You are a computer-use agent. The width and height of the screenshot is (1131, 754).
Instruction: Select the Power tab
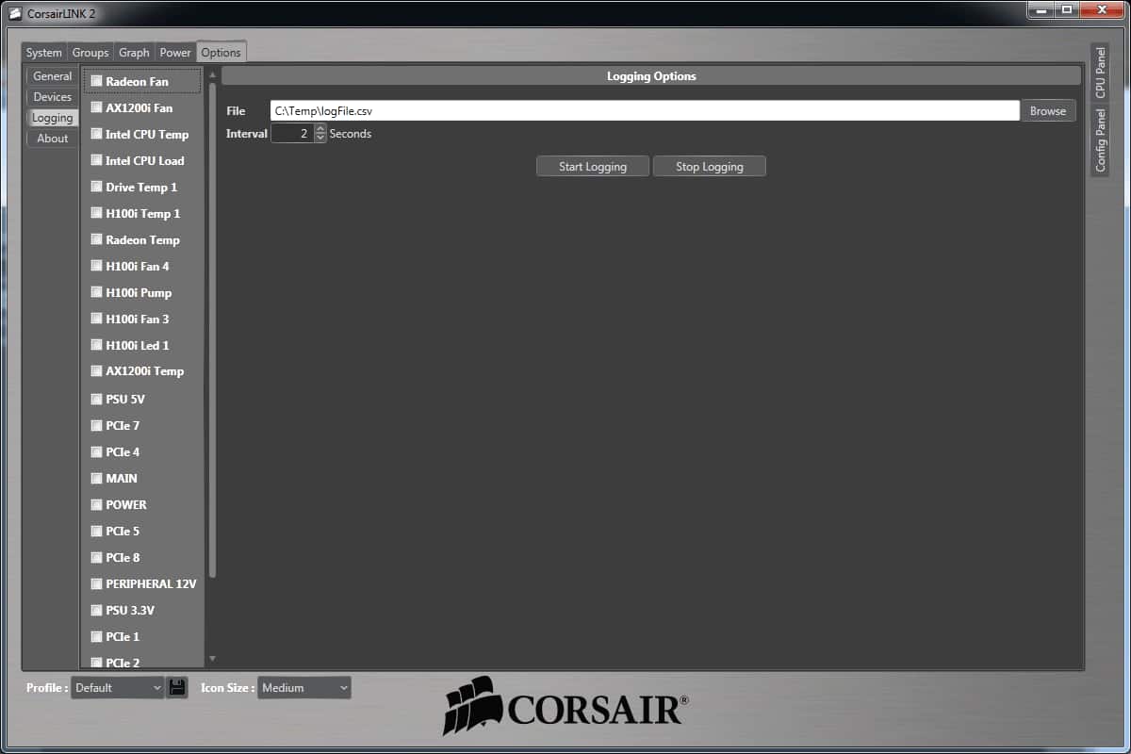175,53
